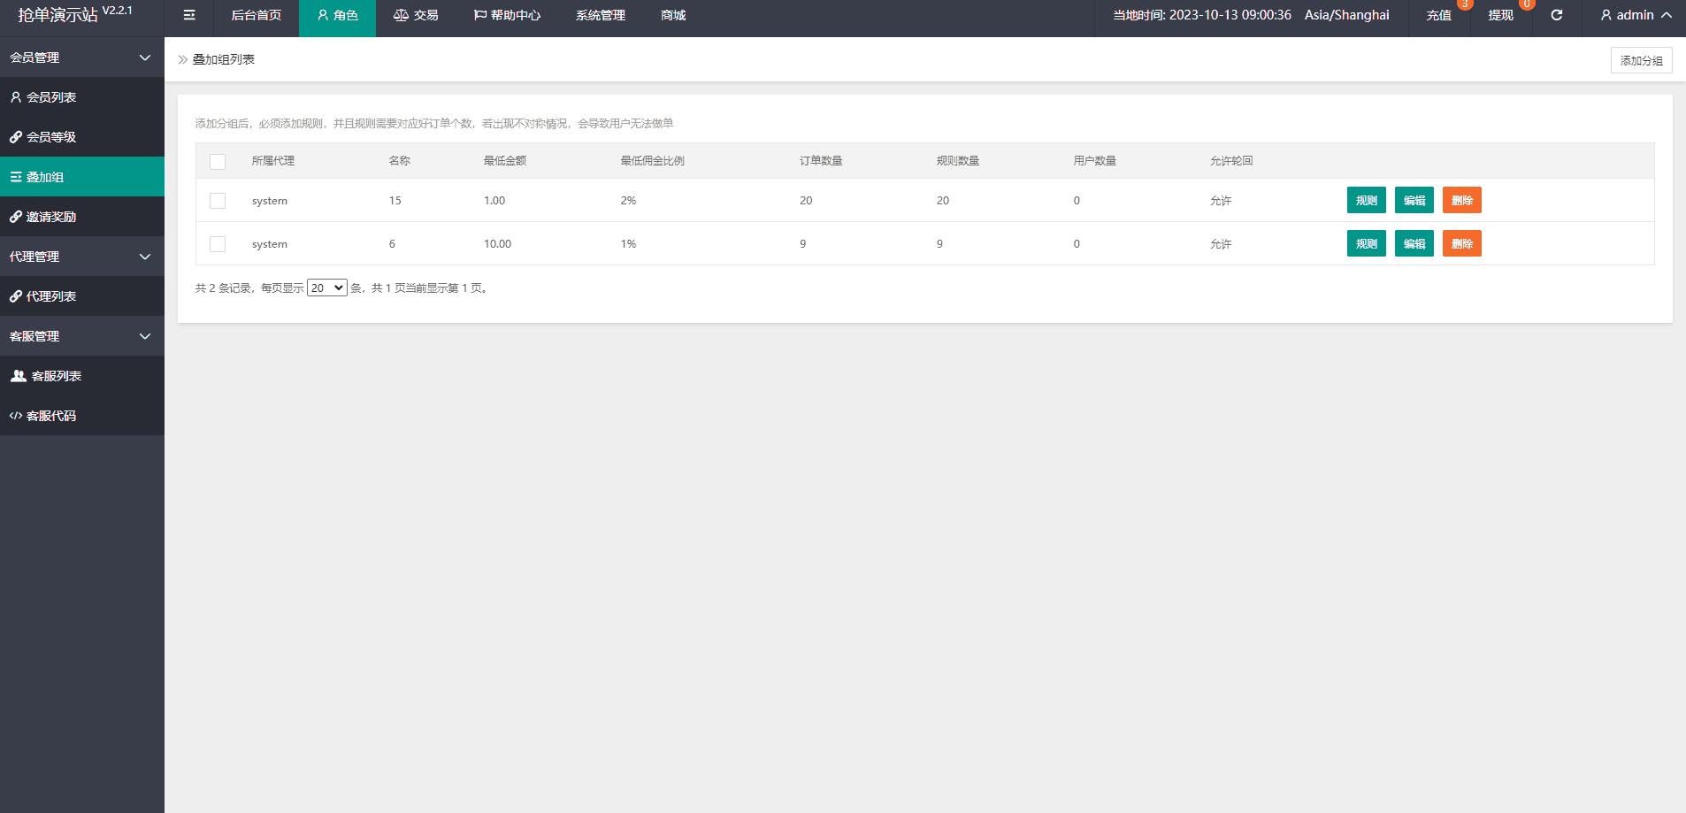Open the admin user dropdown menu
Screen dimensions: 1686x813
[1636, 15]
